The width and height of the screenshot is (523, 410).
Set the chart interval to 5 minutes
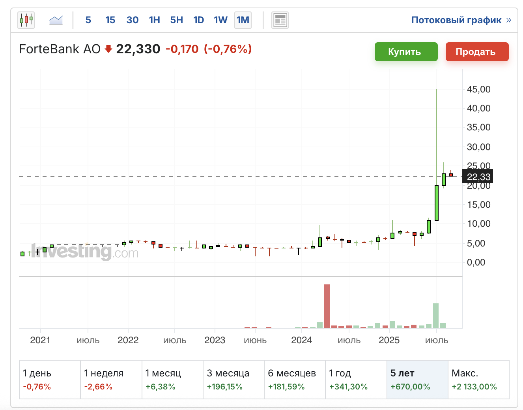[88, 20]
